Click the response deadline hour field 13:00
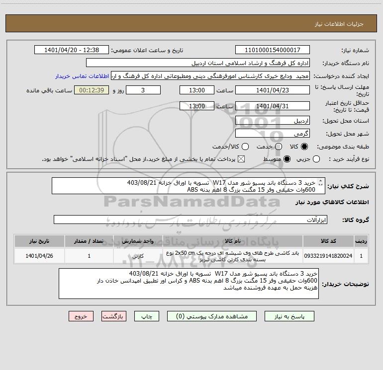This screenshot has width=383, height=370. [197, 90]
